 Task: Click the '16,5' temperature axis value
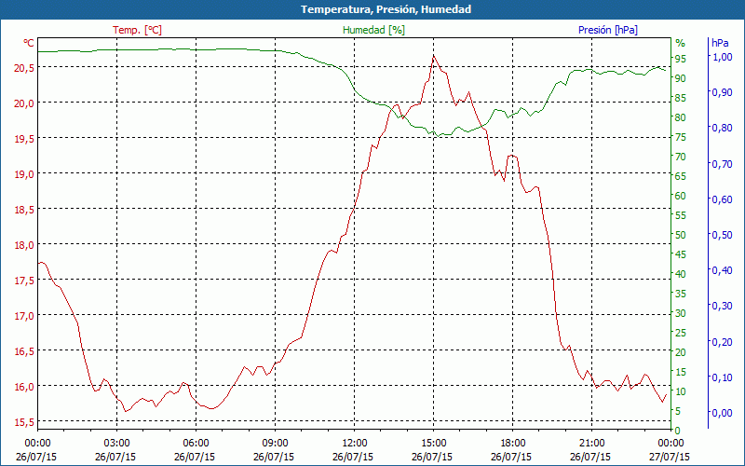(x=24, y=351)
